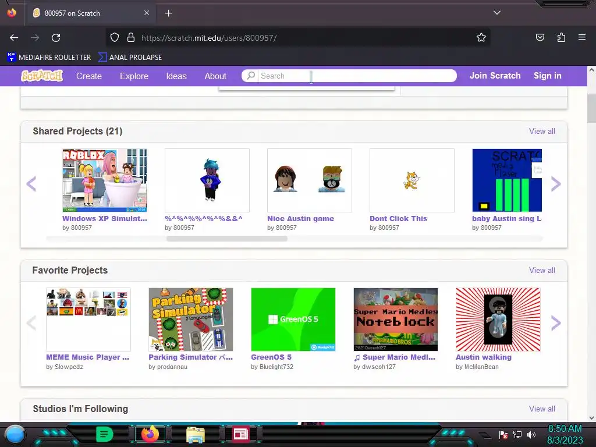Open Austin walking title link
The image size is (596, 447).
pyautogui.click(x=484, y=357)
